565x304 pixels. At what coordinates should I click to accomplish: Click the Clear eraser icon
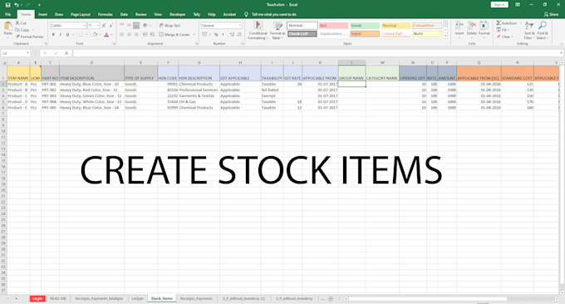[499, 37]
